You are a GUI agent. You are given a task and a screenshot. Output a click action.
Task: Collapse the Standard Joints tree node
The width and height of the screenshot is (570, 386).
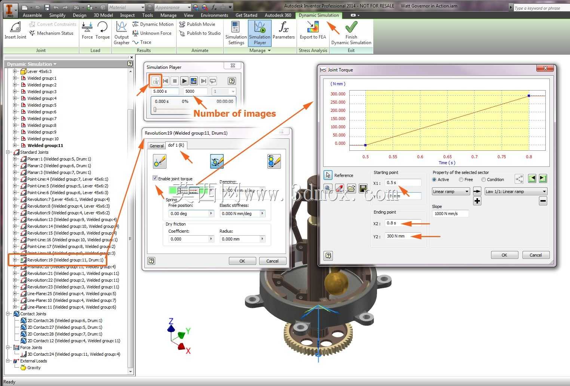(8, 152)
